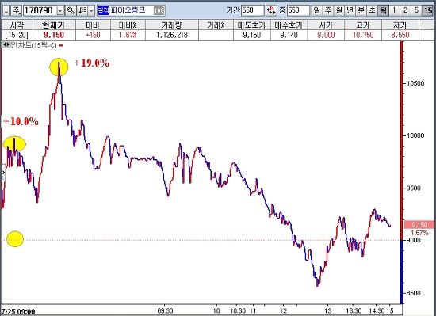Click the stock name 파이오링크
436x316 pixels.
click(x=128, y=10)
